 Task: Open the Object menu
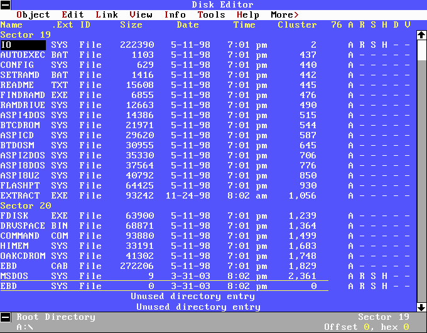coord(33,14)
